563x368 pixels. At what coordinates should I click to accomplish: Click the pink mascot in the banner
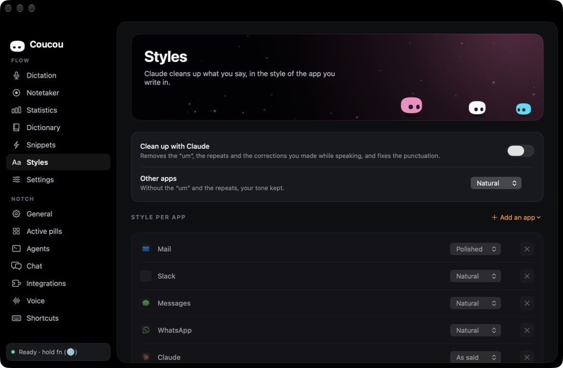pos(412,105)
